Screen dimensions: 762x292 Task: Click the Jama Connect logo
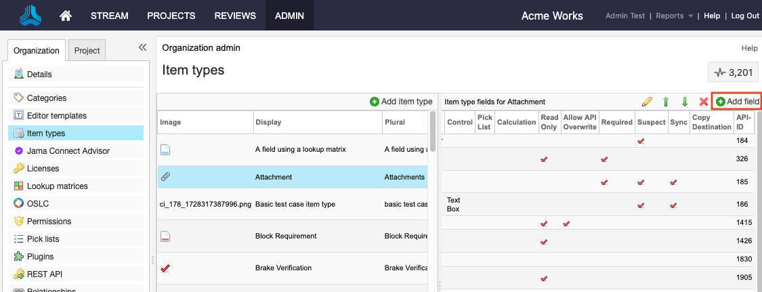30,15
